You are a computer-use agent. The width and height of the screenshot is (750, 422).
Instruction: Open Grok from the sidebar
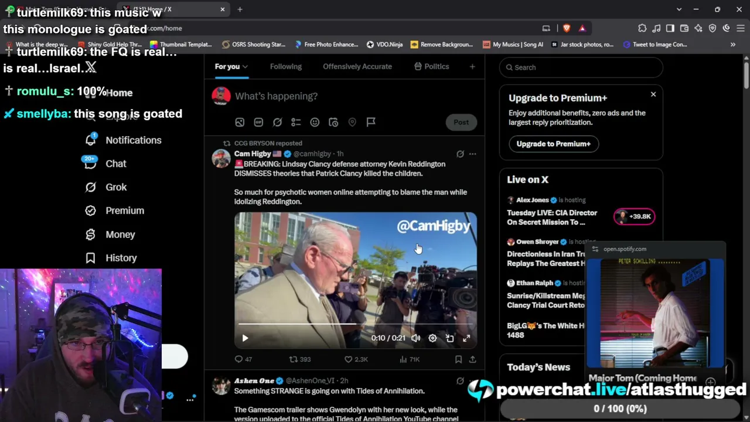pos(105,187)
